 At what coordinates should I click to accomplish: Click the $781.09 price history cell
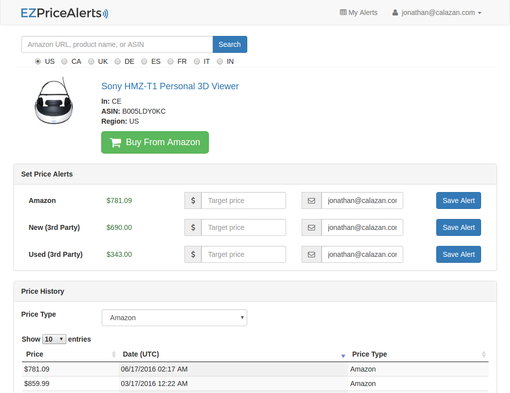pyautogui.click(x=70, y=369)
